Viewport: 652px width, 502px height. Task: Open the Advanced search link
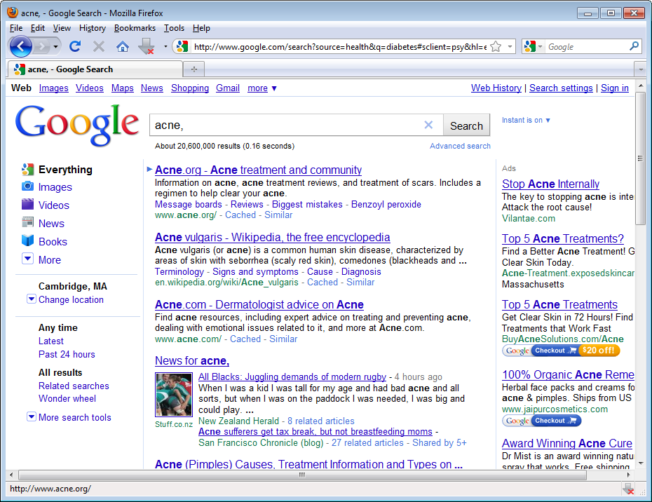460,146
